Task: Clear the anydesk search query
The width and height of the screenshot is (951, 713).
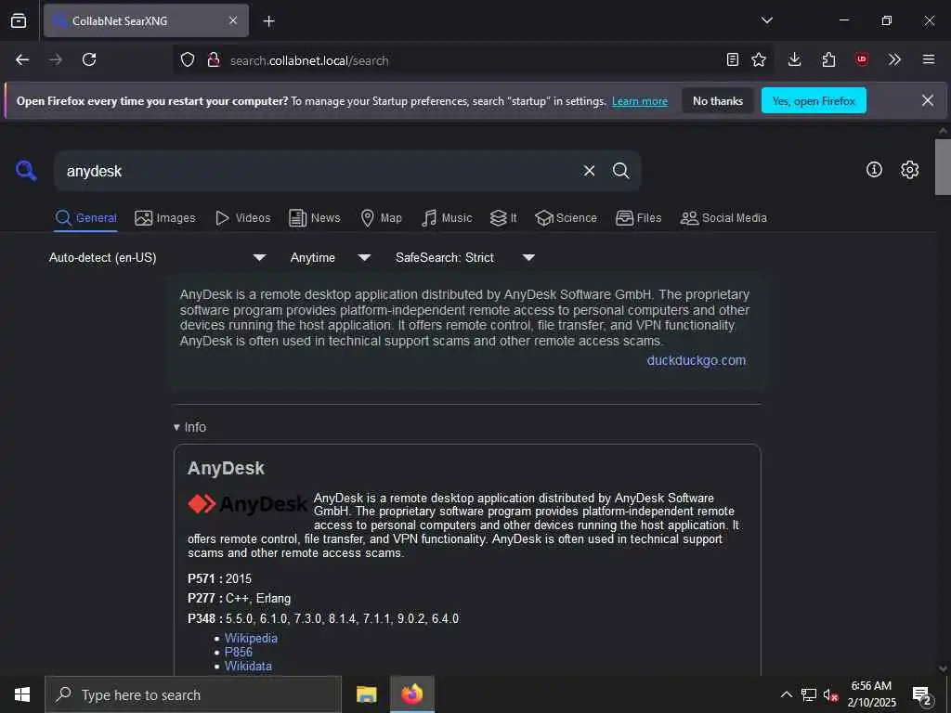Action: (x=589, y=171)
